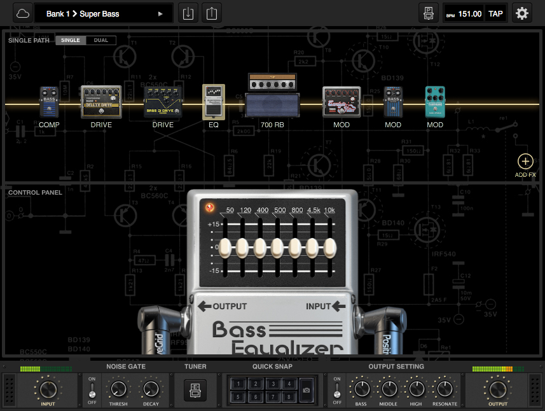Open the settings gear
This screenshot has width=545, height=411.
(x=522, y=13)
